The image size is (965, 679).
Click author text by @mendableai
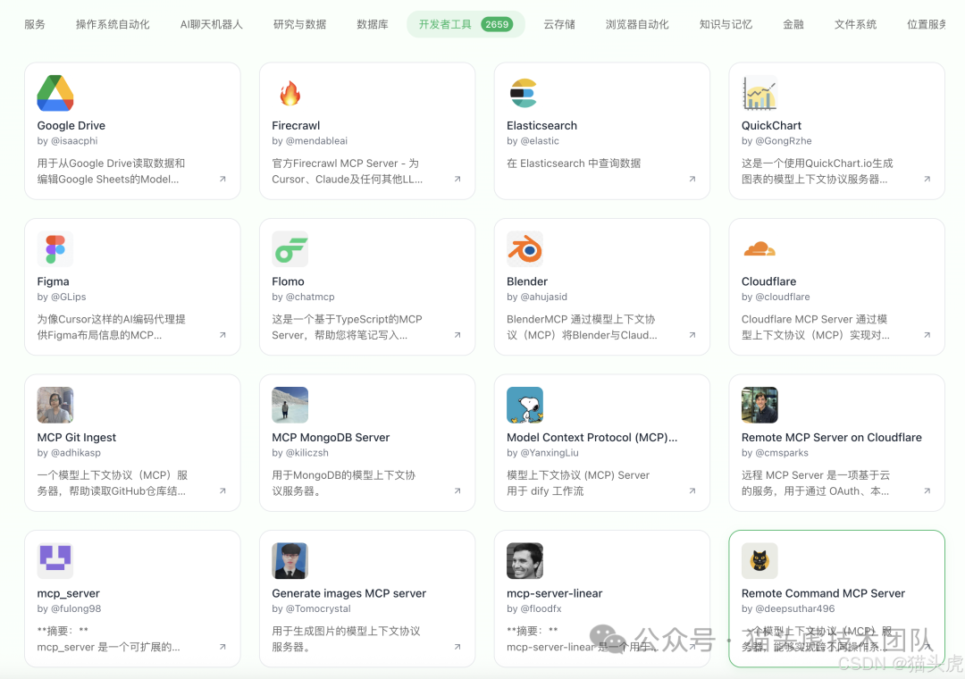(x=309, y=141)
